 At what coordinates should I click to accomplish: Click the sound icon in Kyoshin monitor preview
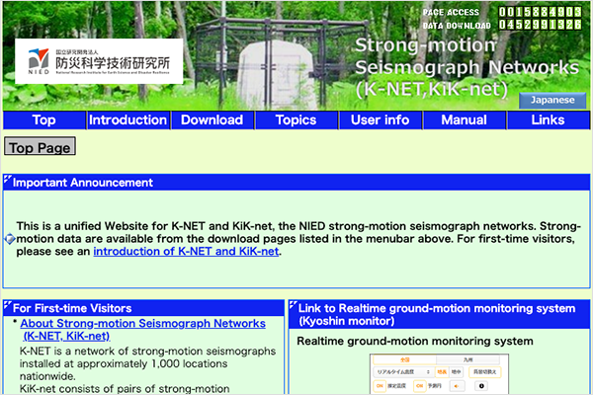pos(455,384)
